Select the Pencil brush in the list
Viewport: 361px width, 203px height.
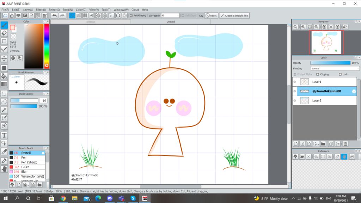pos(27,153)
